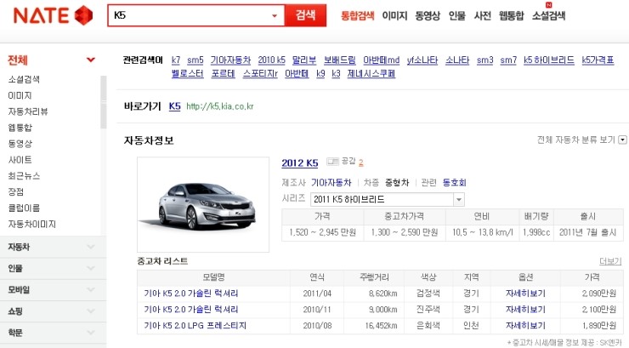This screenshot has width=629, height=348.
Task: Select 최근뉴스 in the sidebar
Action: 24,176
